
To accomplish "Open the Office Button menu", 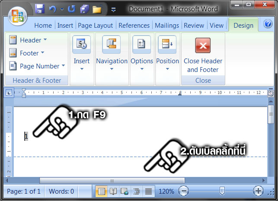I will [x=17, y=16].
